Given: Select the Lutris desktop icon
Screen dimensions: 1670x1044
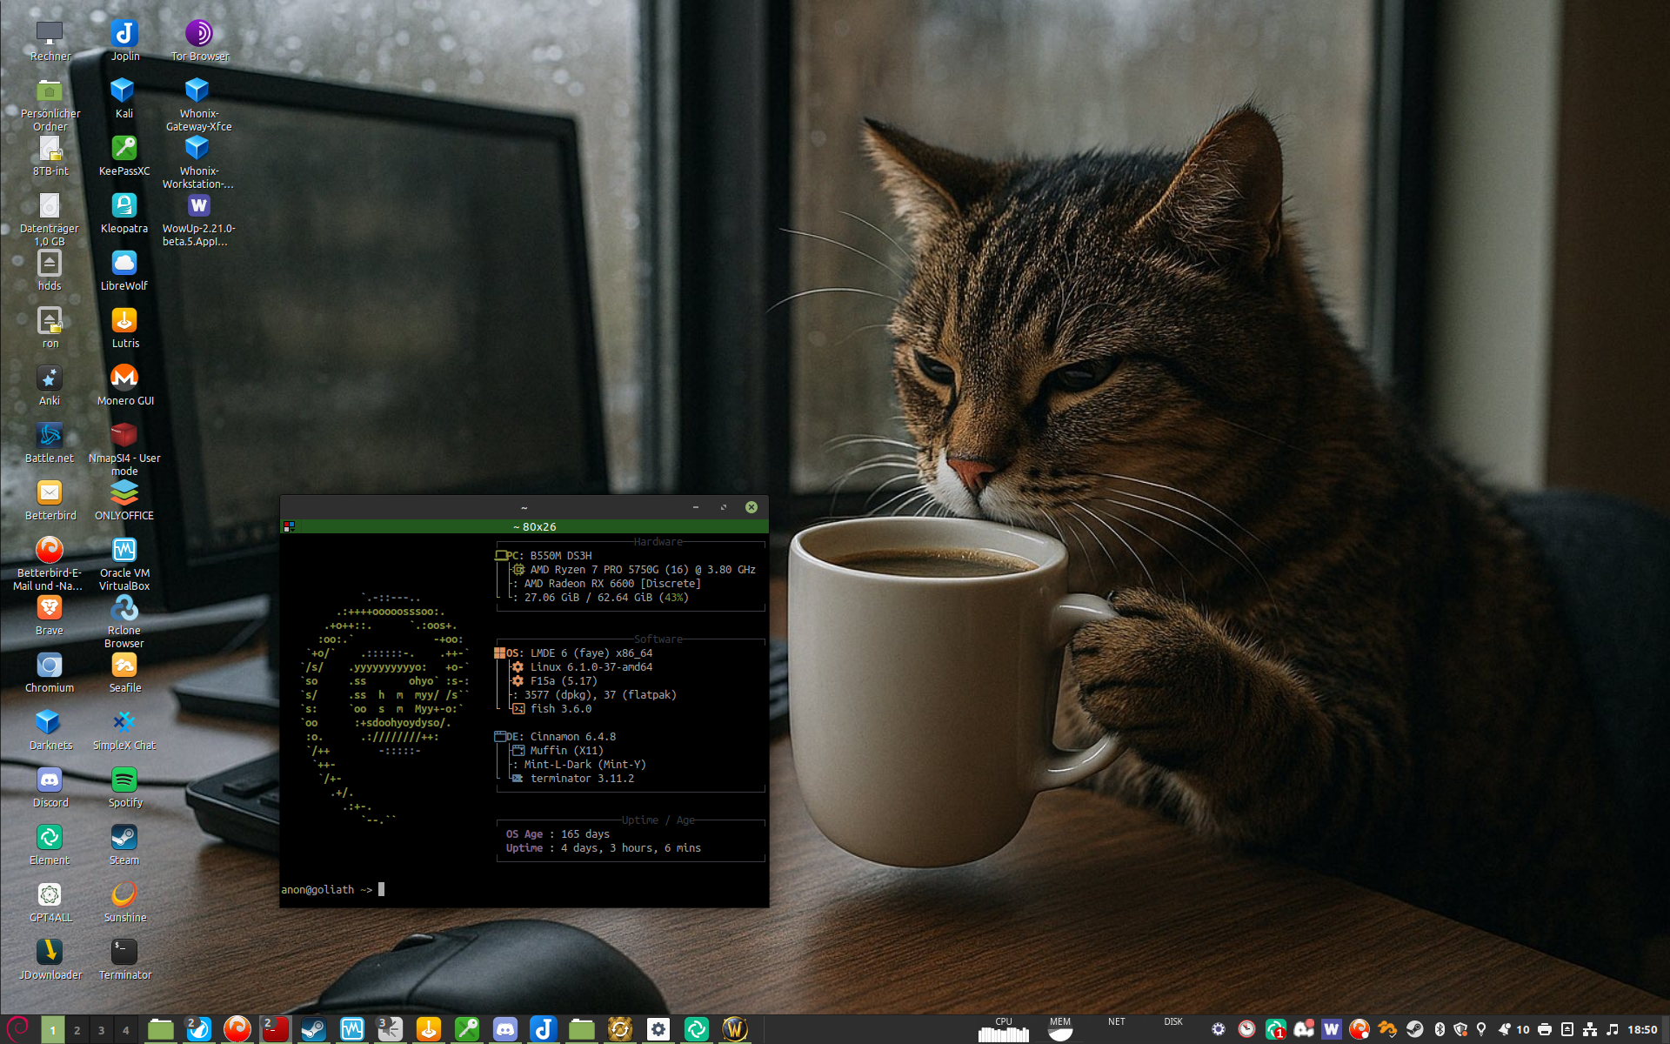Looking at the screenshot, I should click(124, 328).
